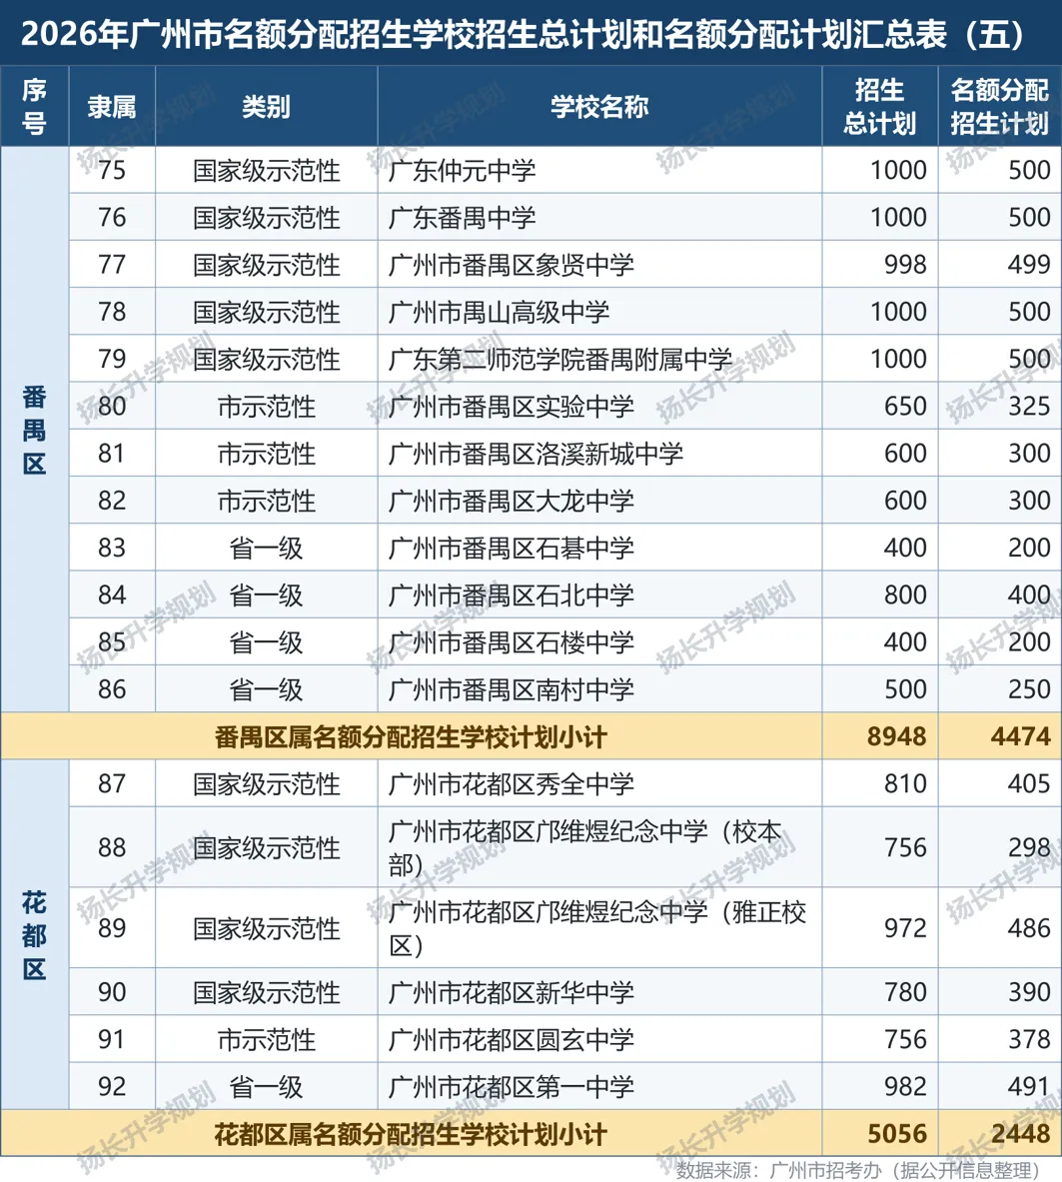Click the 省一级 category in row 92

click(266, 1086)
